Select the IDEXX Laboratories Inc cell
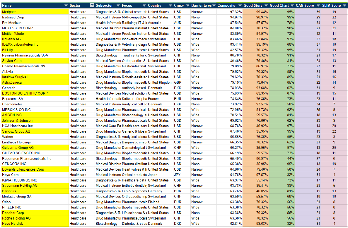 click(35, 44)
